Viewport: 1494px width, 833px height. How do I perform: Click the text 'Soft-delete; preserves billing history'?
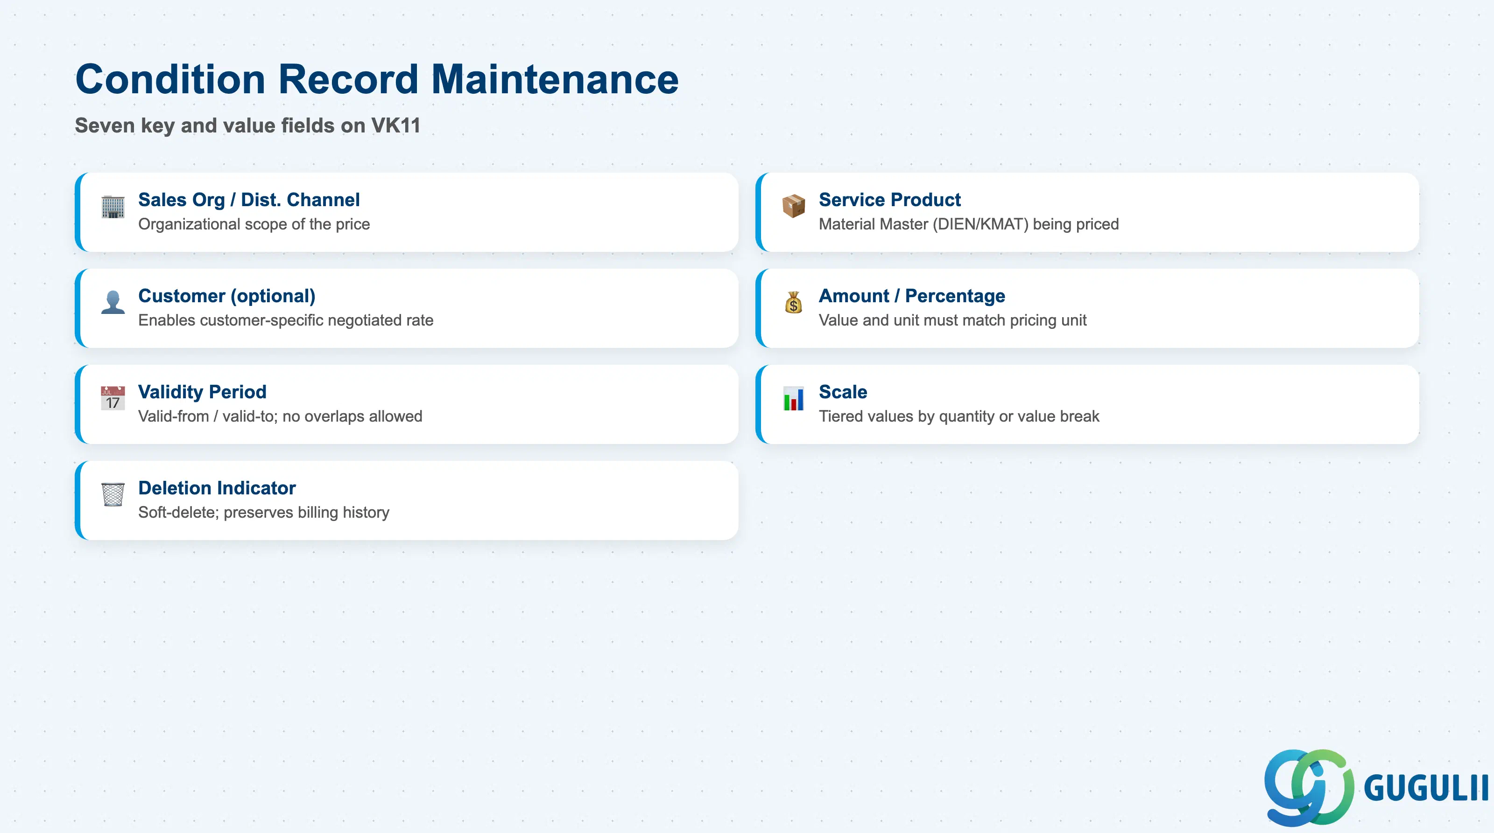point(264,513)
